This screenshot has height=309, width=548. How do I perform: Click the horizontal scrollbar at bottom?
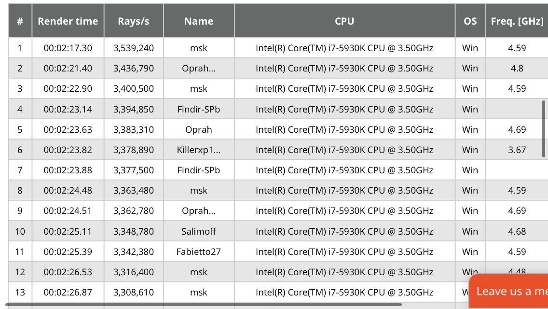pos(203,305)
